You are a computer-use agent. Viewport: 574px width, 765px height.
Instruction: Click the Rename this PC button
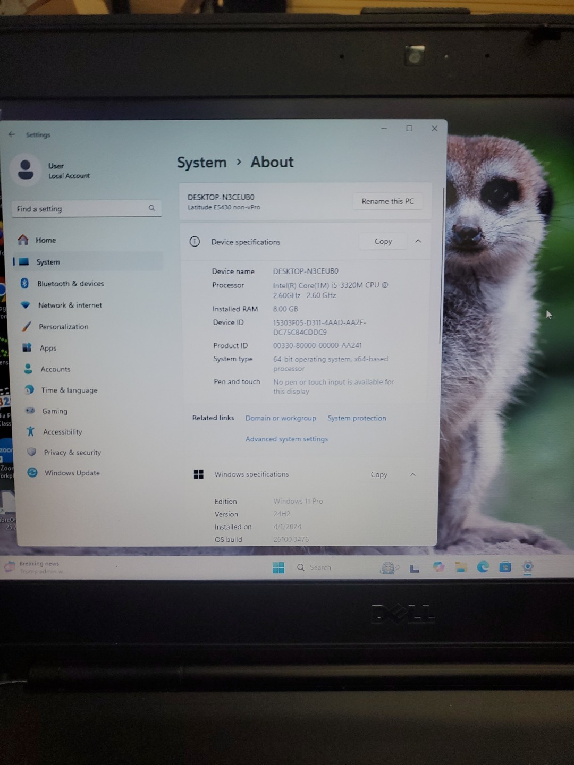387,201
